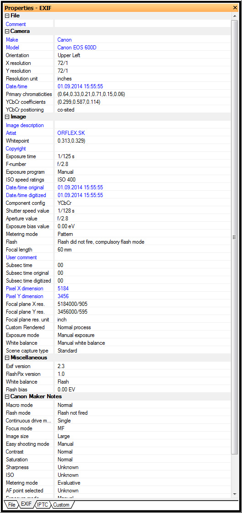Screen dimensions: 242x513
Task: Collapse the Camera section
Action: (7, 32)
